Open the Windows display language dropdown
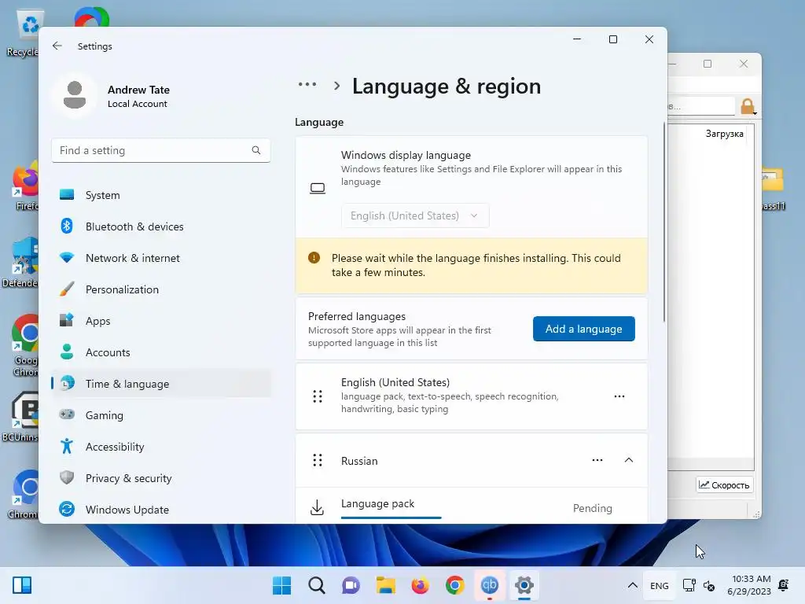Image resolution: width=805 pixels, height=604 pixels. 415,215
